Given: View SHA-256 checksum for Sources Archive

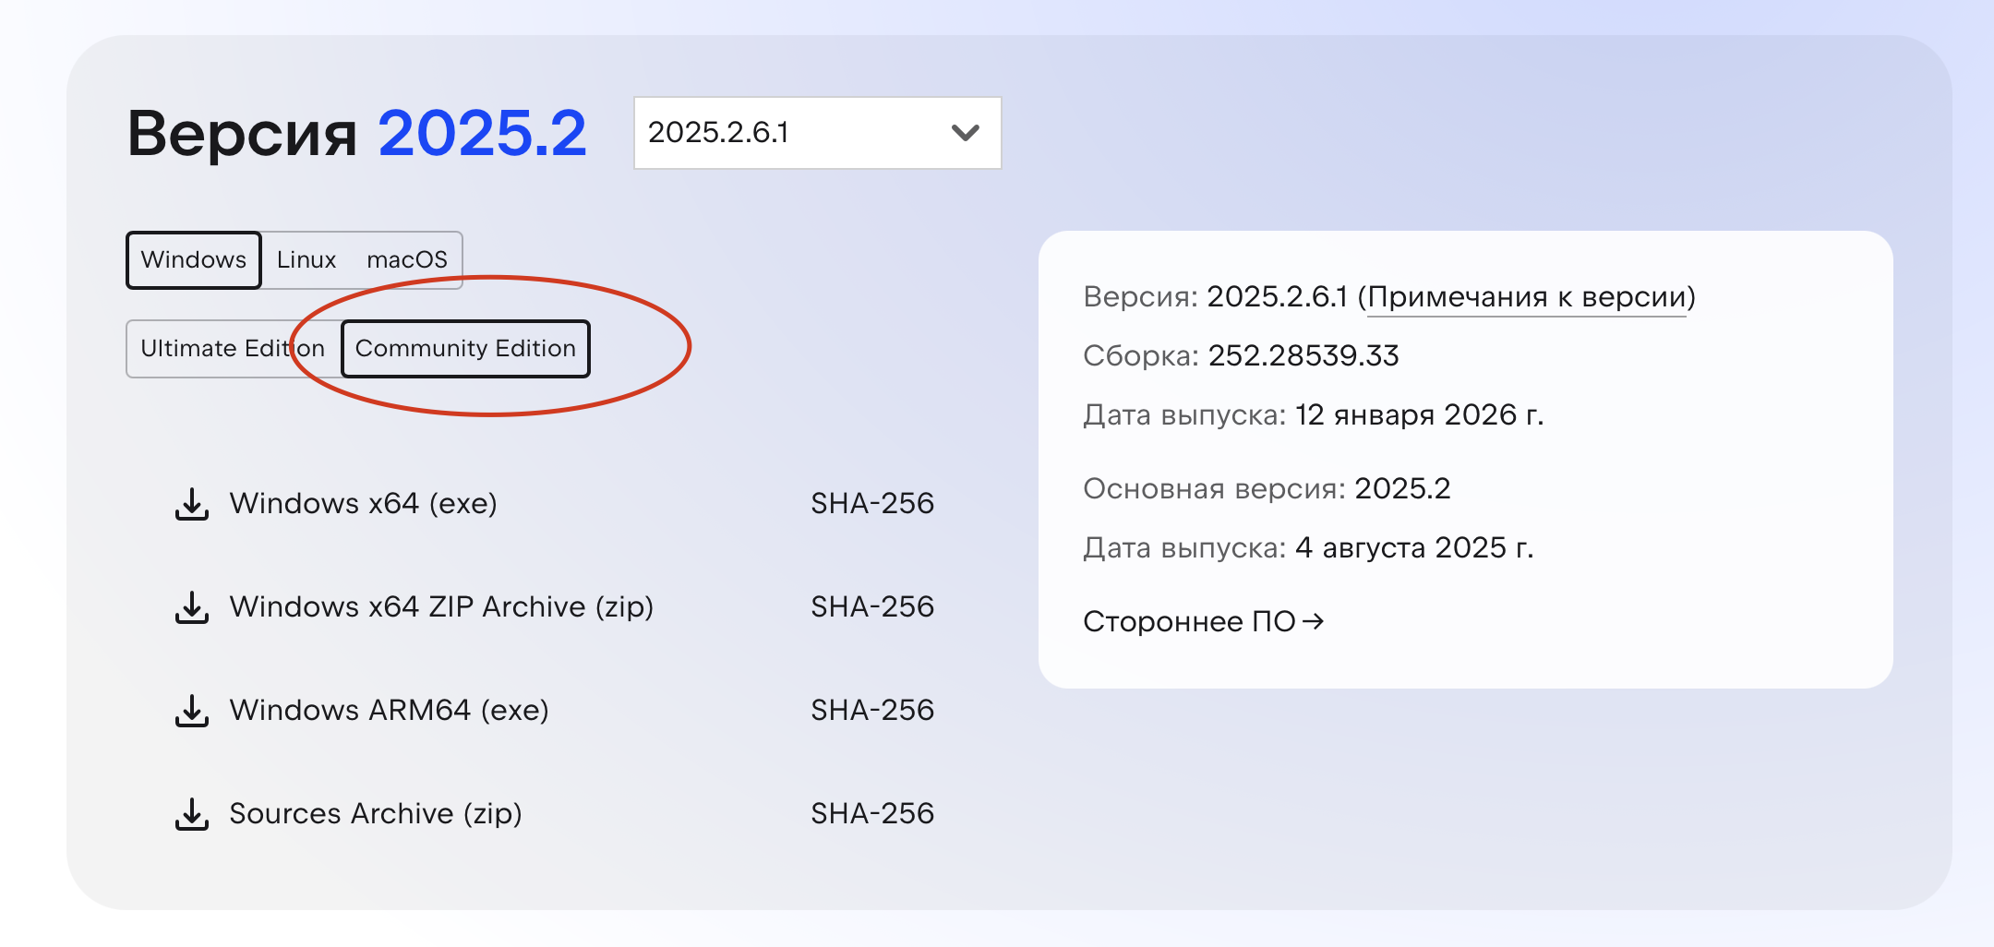Looking at the screenshot, I should tap(872, 814).
